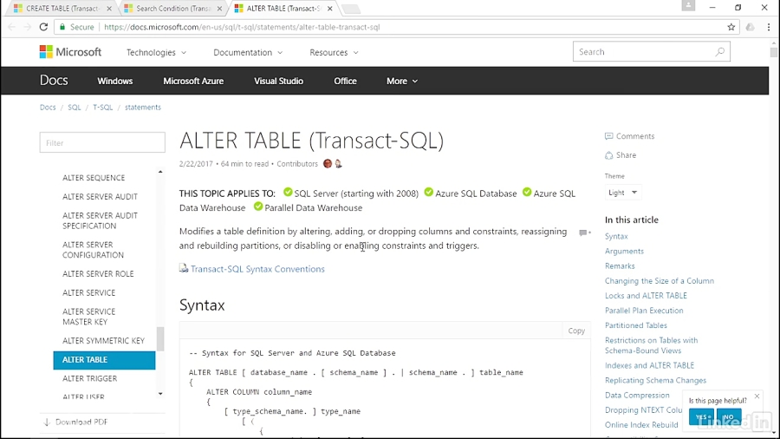Expand the More menu in Docs bar

402,82
